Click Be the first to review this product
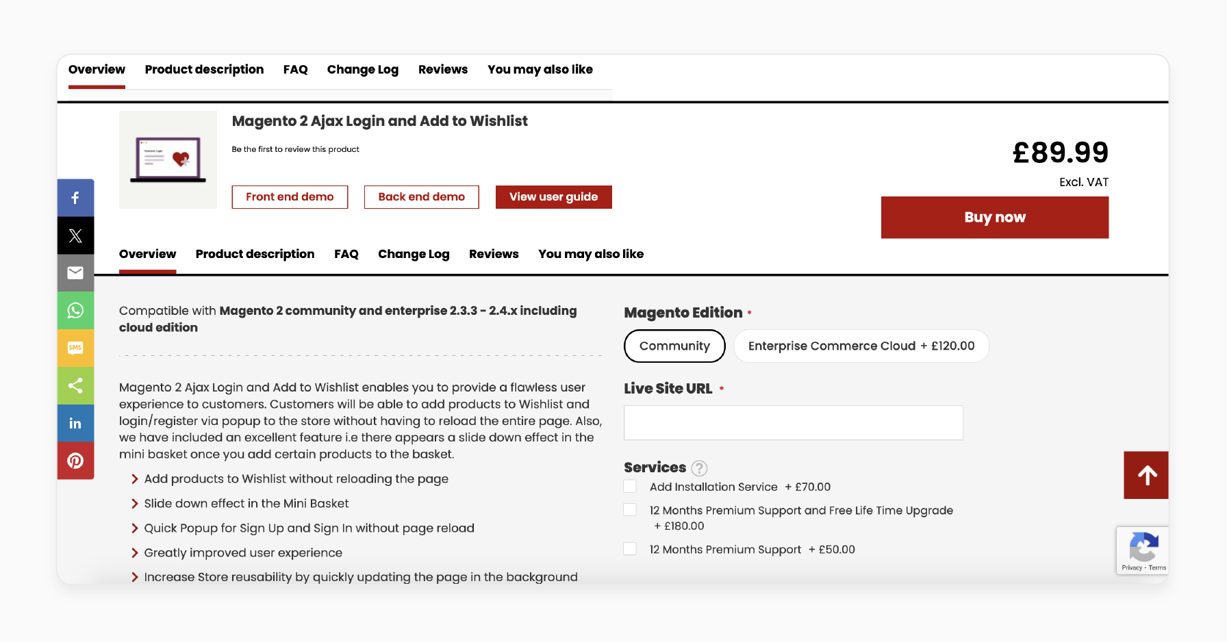This screenshot has height=642, width=1227. 295,149
